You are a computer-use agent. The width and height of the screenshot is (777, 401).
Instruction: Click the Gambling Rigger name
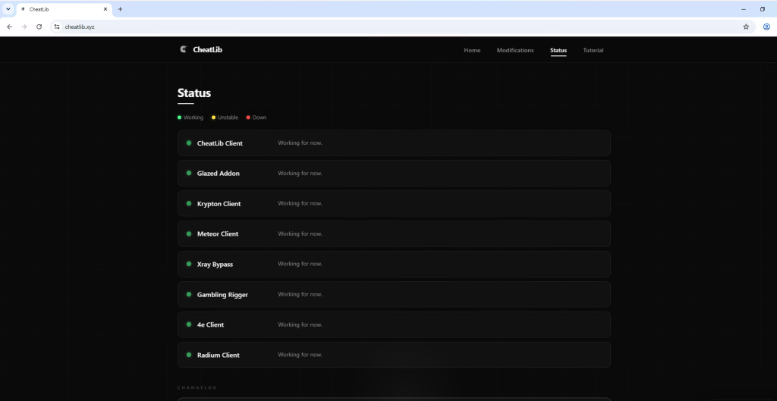point(222,295)
